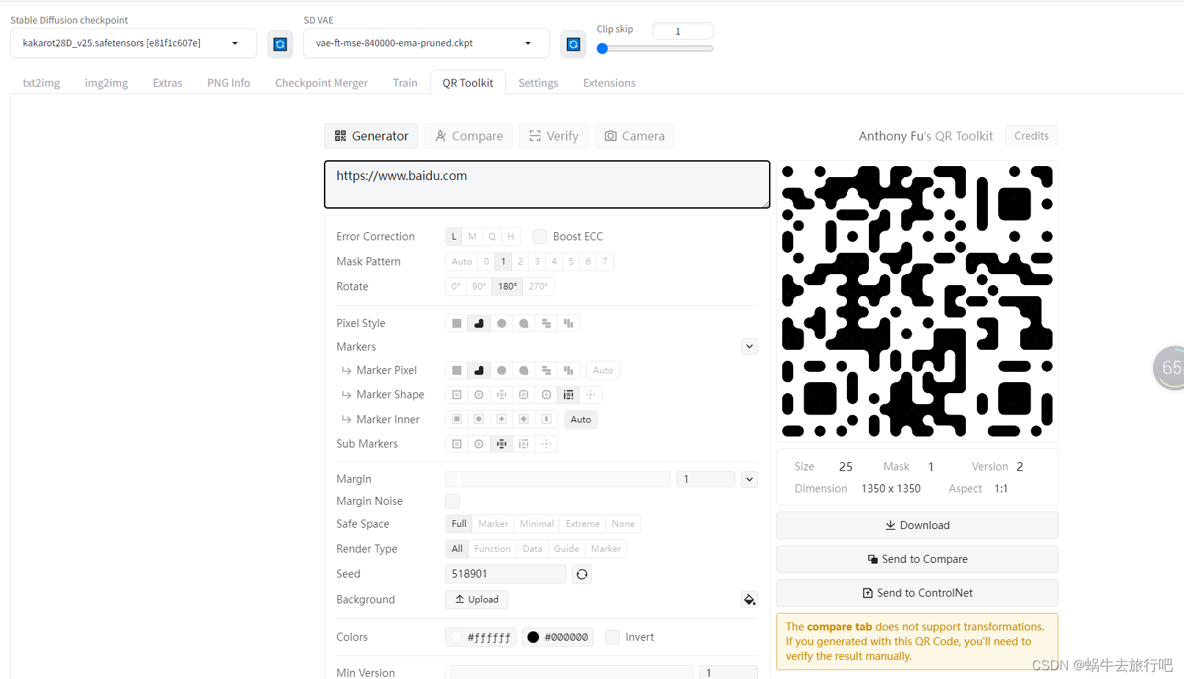The image size is (1184, 679).
Task: Select square Pixel Style
Action: pos(457,323)
